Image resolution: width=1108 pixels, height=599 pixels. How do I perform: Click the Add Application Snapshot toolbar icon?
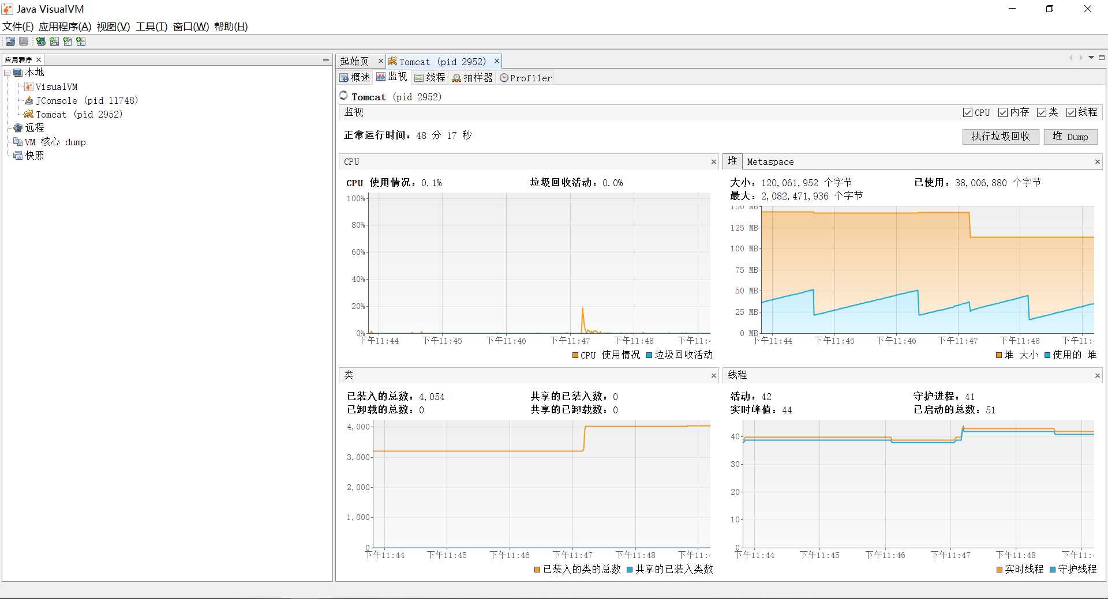point(81,42)
